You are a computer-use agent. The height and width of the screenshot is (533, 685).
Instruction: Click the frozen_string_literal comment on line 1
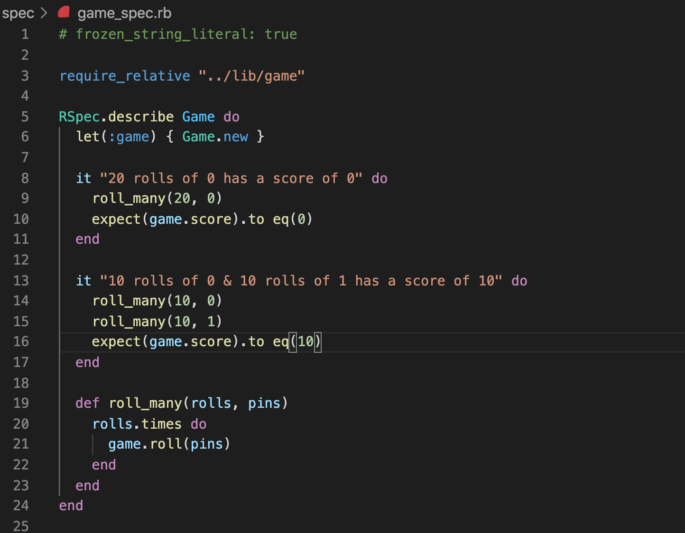click(178, 34)
